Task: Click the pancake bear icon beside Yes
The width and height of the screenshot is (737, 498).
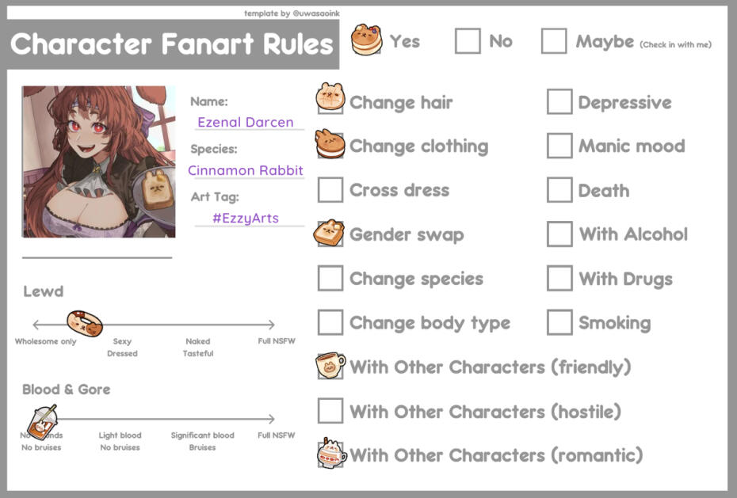Action: point(367,39)
